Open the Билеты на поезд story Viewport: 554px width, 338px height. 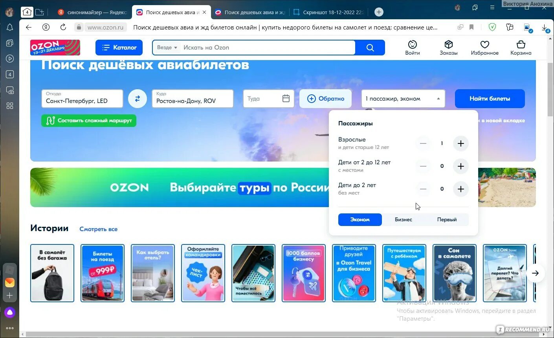click(x=103, y=273)
